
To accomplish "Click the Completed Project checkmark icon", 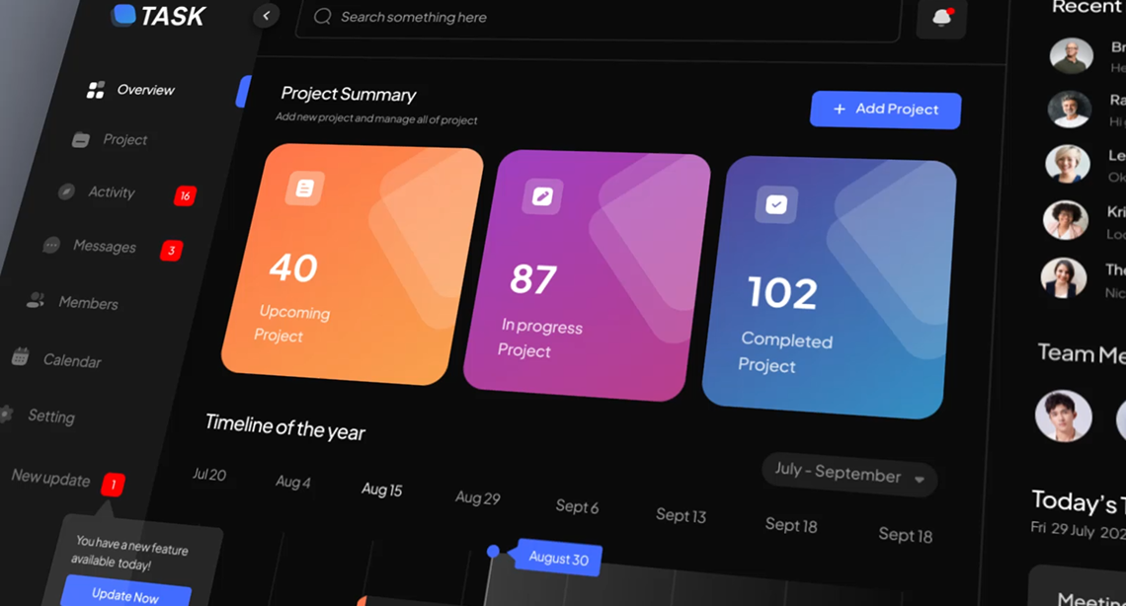I will [x=774, y=204].
